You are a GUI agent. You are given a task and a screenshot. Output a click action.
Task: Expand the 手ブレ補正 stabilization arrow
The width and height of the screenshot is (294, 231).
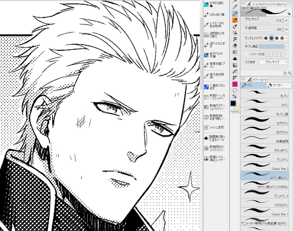point(286,47)
